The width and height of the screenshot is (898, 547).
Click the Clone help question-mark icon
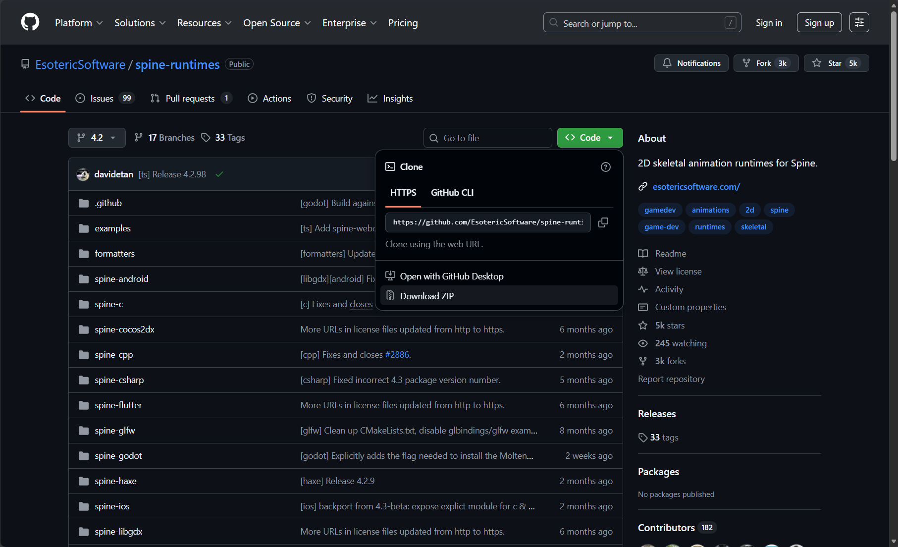[605, 167]
